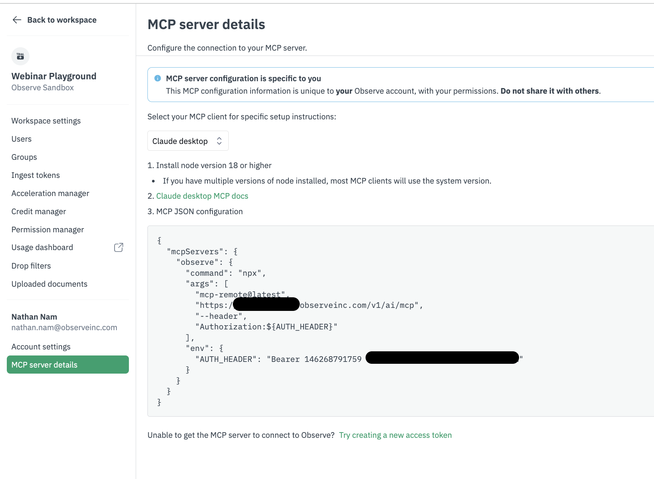This screenshot has height=479, width=654.
Task: Select the MCP server details tab
Action: click(68, 365)
